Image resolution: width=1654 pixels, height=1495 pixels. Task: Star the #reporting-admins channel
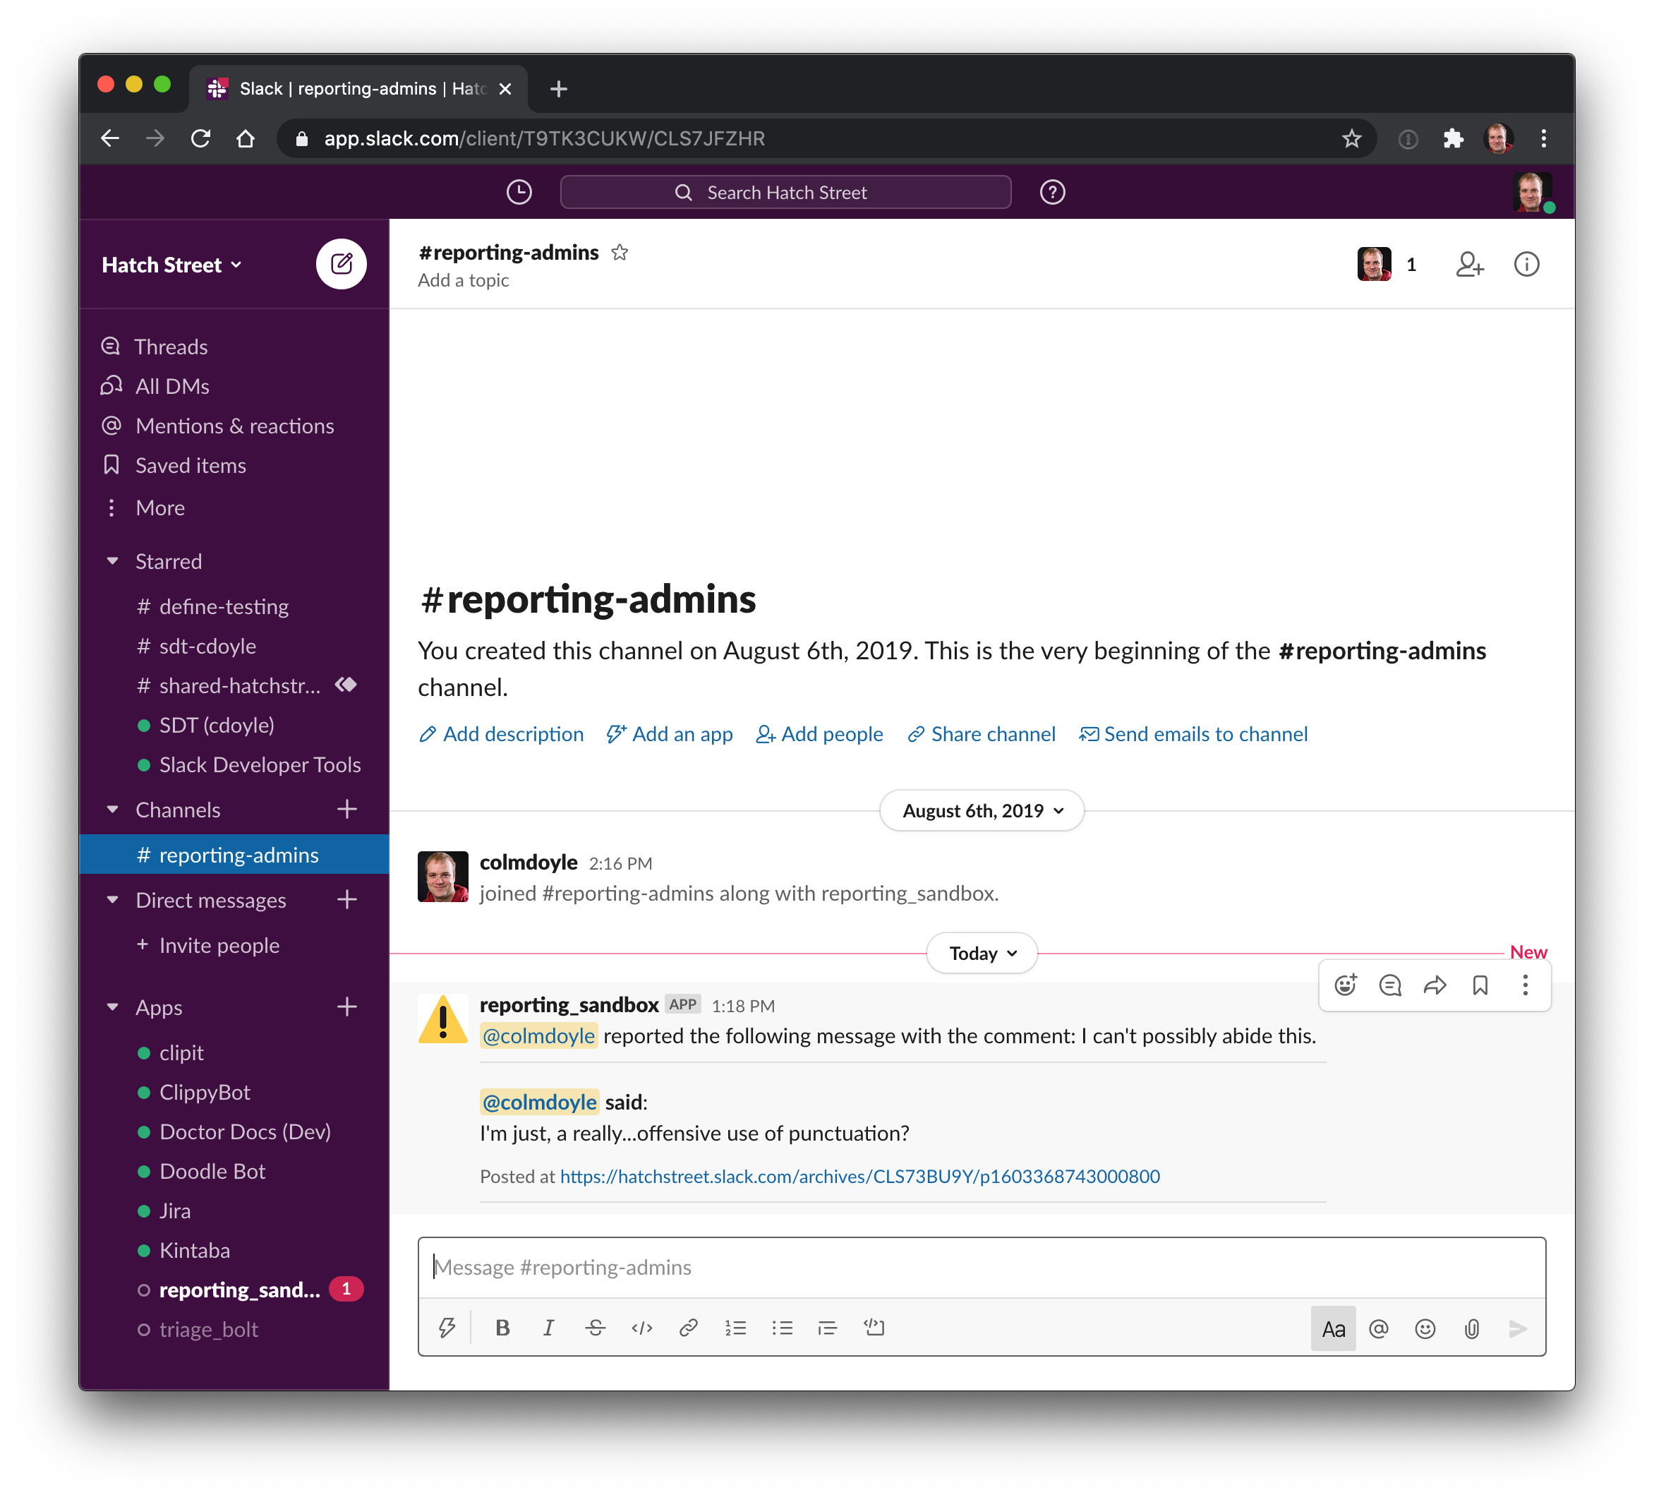(620, 253)
